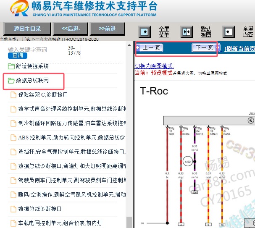Open document ABS 控制单元,助力转向控制单元
This screenshot has width=255, height=228.
click(x=68, y=137)
